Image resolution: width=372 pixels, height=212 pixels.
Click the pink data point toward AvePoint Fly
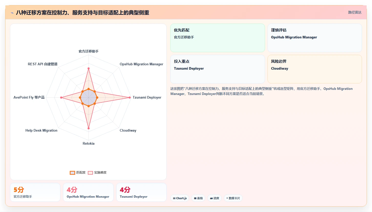[x=61, y=98]
